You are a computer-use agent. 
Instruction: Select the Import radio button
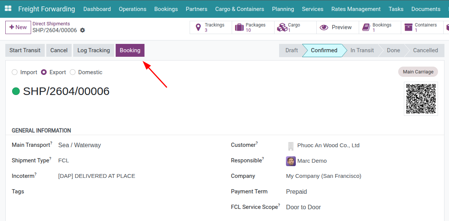pos(14,72)
